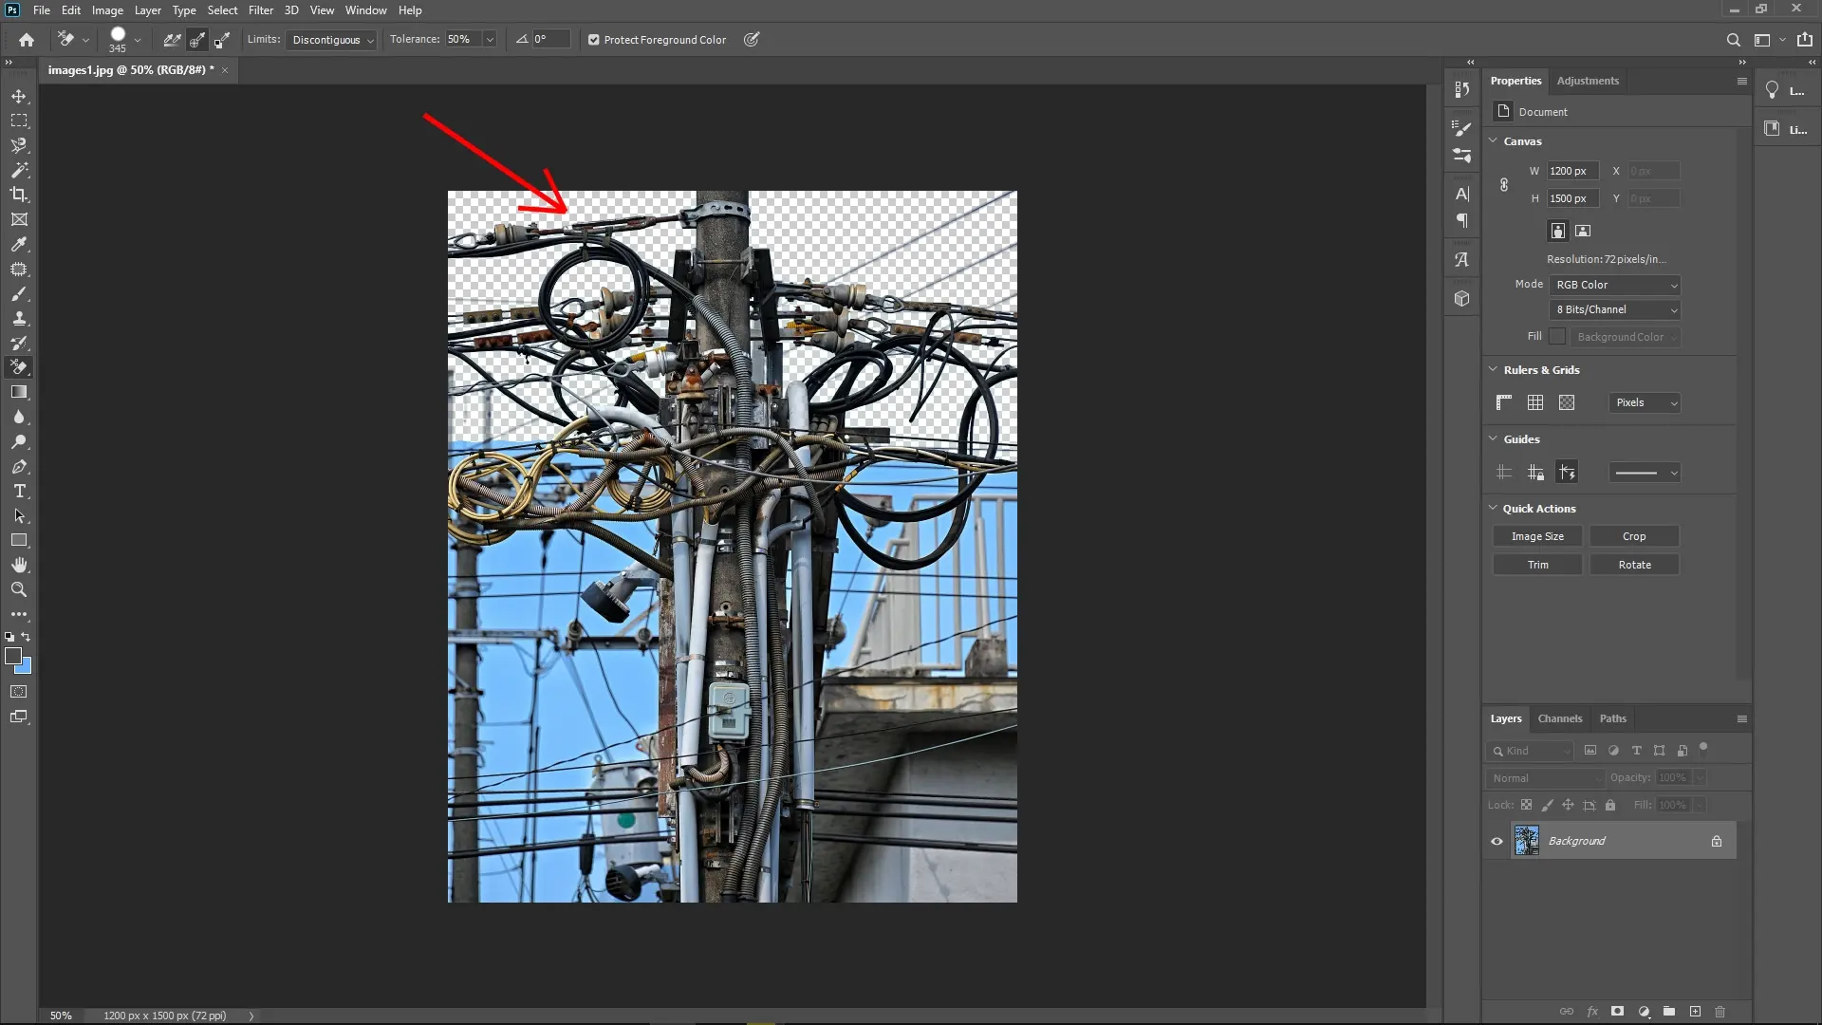Select the Move tool
The image size is (1822, 1025).
[19, 95]
